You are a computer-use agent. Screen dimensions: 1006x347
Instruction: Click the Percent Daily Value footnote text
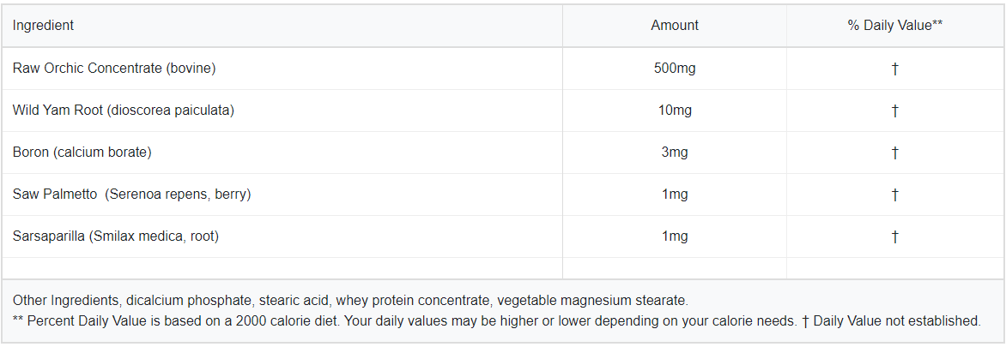[496, 321]
